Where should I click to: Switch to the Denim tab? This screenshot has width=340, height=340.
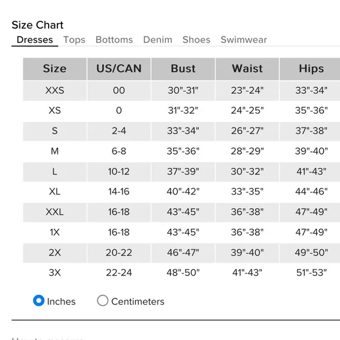[x=158, y=40]
